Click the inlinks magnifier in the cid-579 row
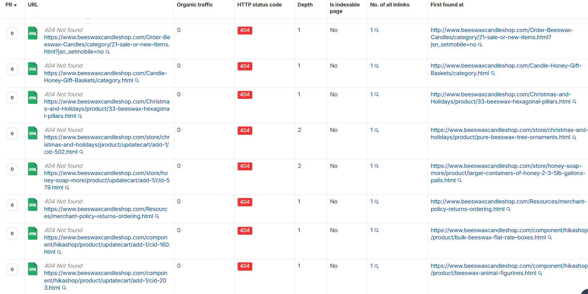Viewport: 588px width, 294px height. pyautogui.click(x=377, y=166)
